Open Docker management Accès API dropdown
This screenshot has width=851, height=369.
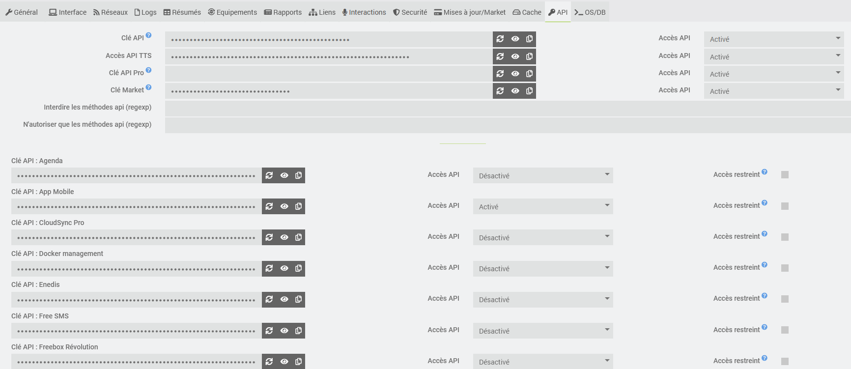pyautogui.click(x=543, y=268)
